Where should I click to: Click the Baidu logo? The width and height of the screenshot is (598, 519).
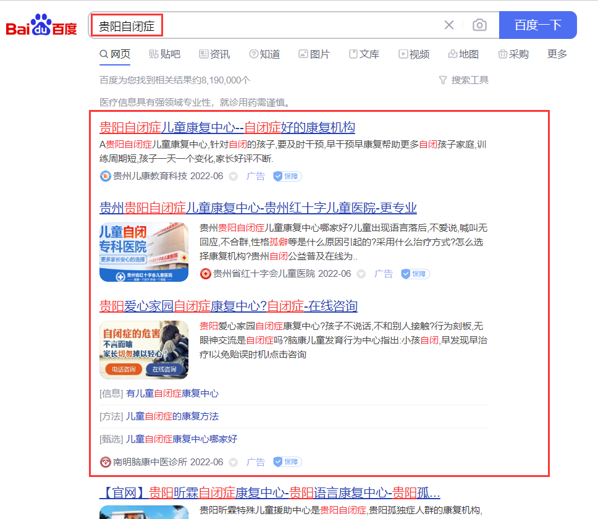pos(41,26)
